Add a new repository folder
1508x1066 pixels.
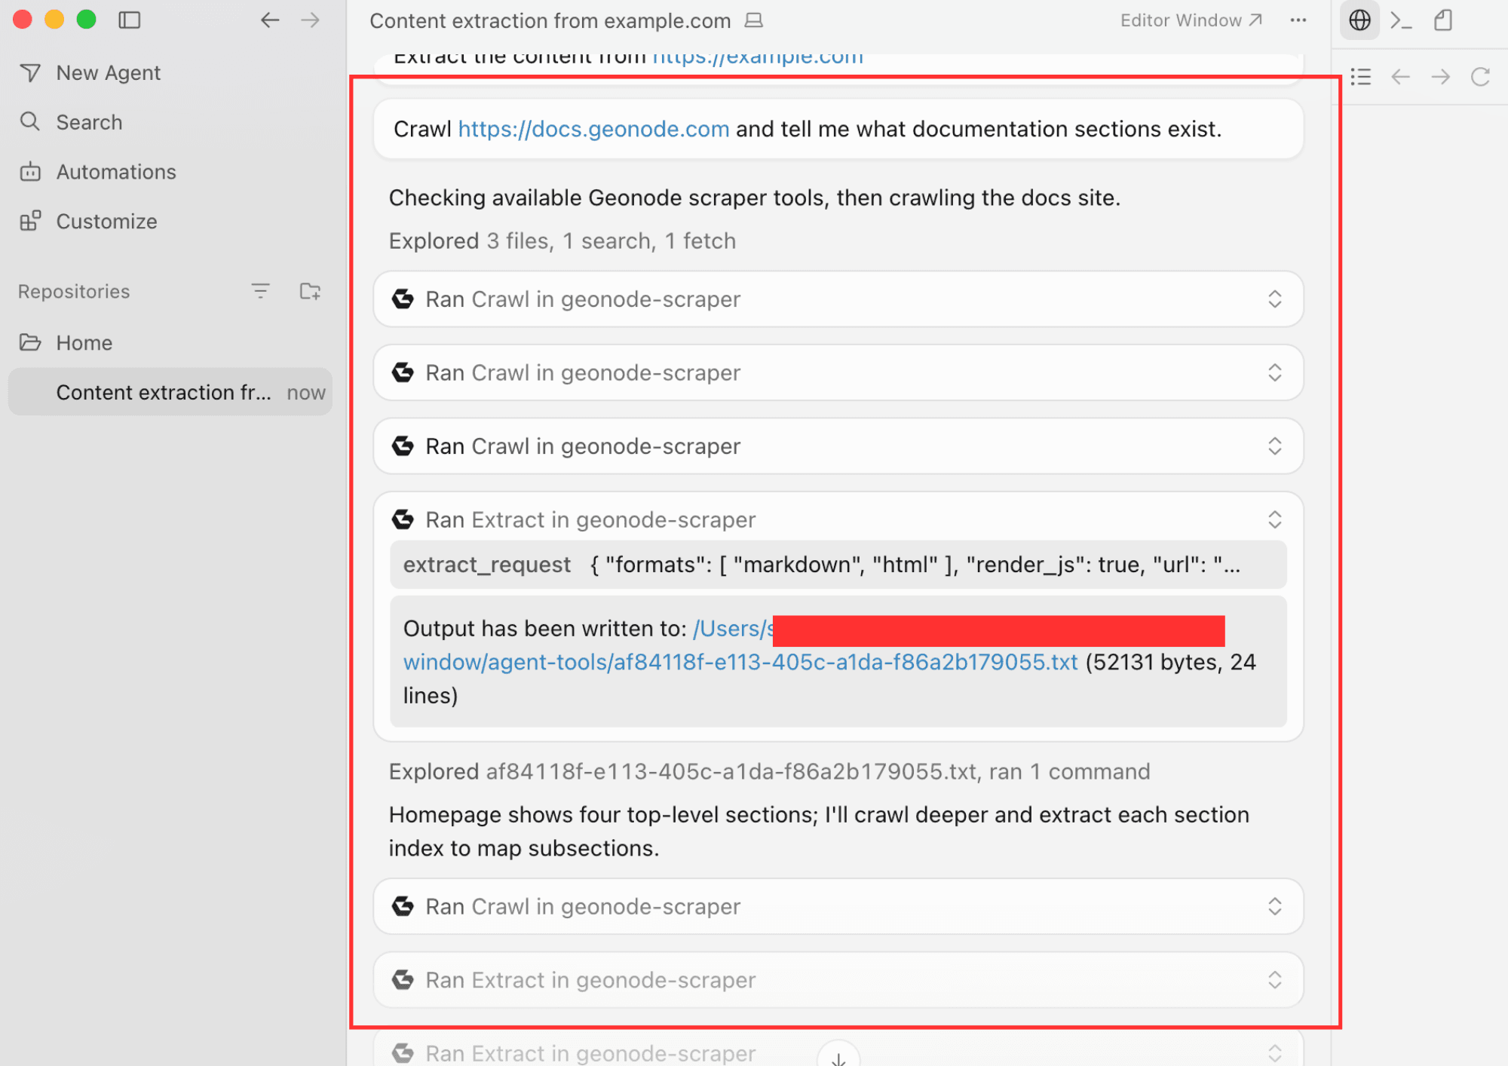tap(310, 291)
